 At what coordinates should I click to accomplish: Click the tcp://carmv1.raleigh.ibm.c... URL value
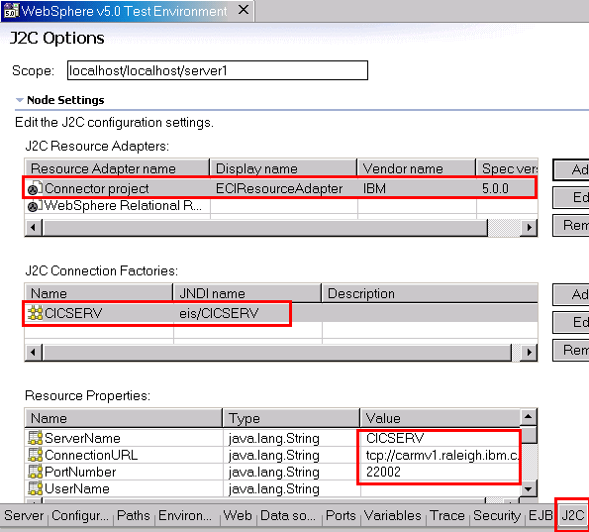[x=442, y=455]
